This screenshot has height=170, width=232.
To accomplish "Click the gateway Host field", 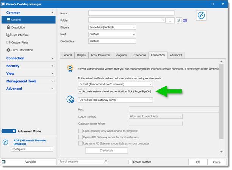I will [174, 110].
